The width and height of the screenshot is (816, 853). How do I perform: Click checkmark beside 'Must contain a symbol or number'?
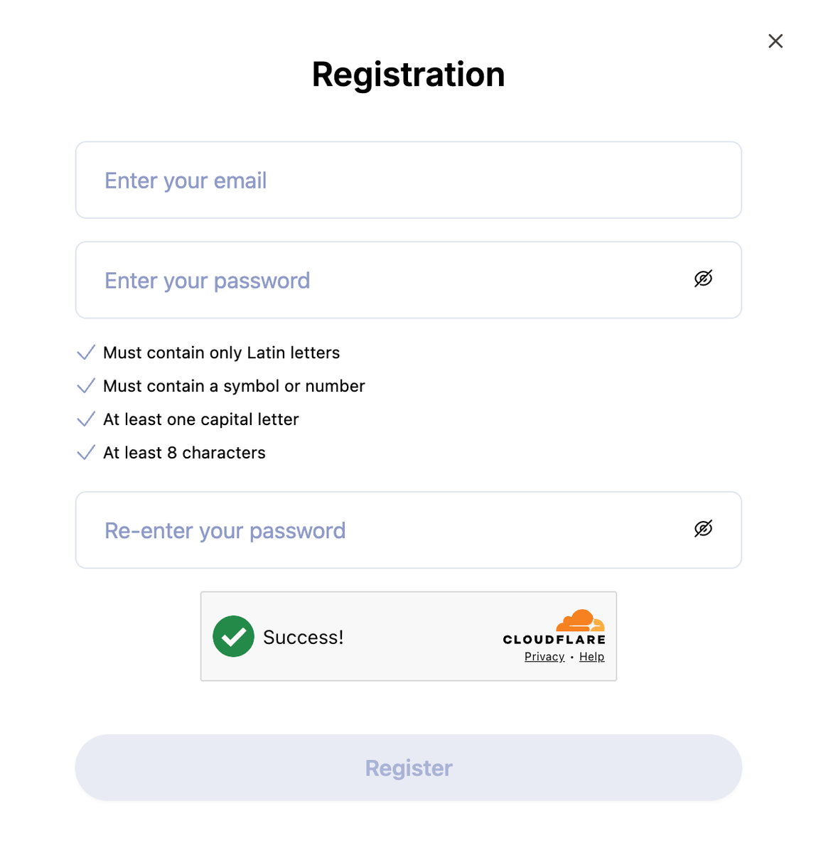[x=86, y=386]
